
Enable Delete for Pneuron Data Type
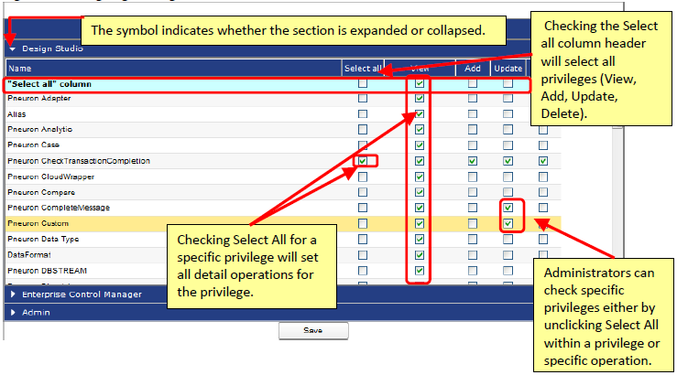point(543,240)
